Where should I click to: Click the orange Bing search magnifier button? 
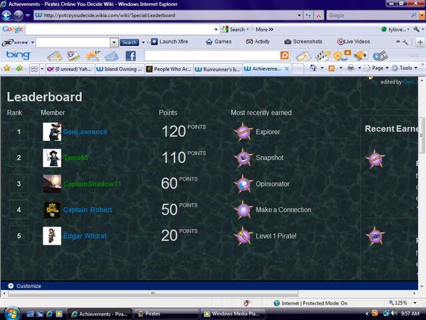(284, 55)
